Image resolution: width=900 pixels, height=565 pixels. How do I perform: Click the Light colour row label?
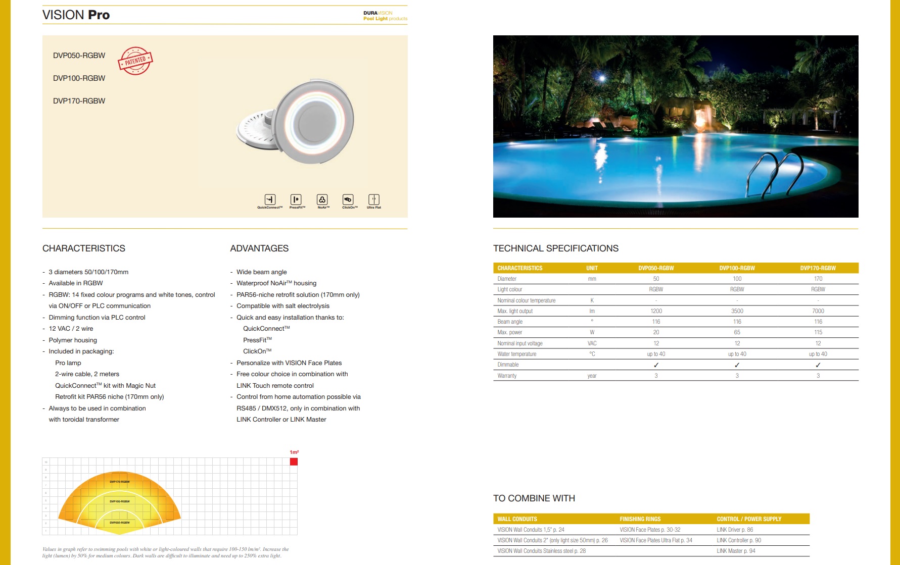(x=510, y=289)
